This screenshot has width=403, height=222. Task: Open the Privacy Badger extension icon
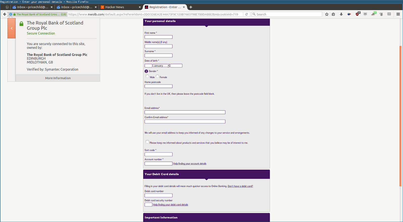[x=373, y=14]
